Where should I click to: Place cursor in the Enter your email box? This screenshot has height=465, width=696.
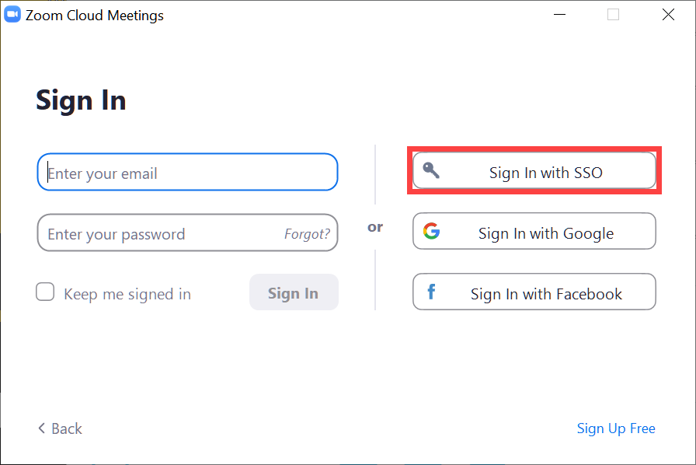tap(186, 172)
